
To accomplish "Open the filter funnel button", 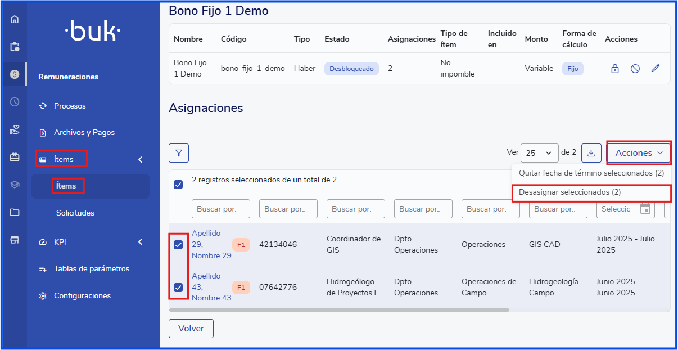I will tap(179, 153).
